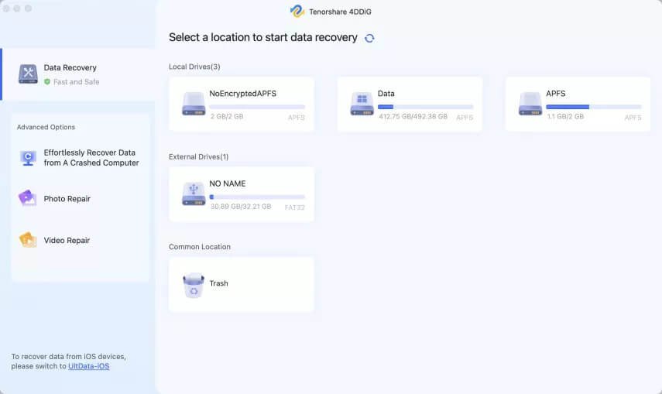
Task: Choose the NO NAME external drive card
Action: point(242,194)
